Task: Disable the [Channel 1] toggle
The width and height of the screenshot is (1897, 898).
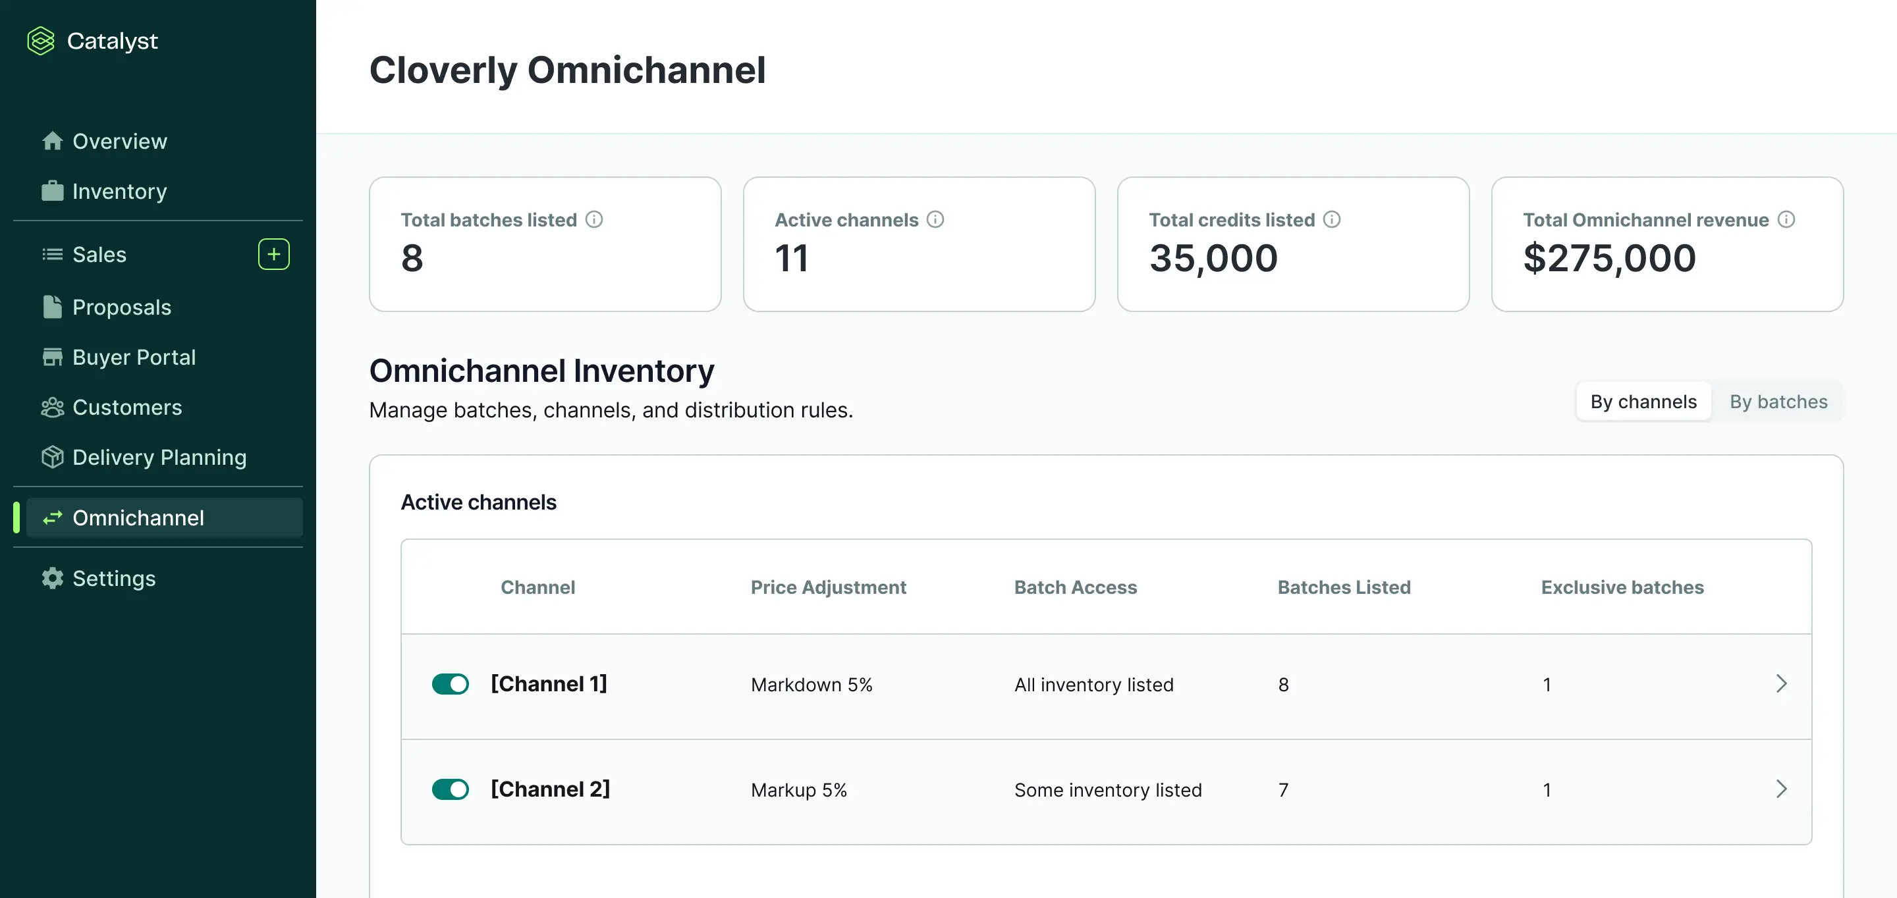Action: click(x=450, y=684)
